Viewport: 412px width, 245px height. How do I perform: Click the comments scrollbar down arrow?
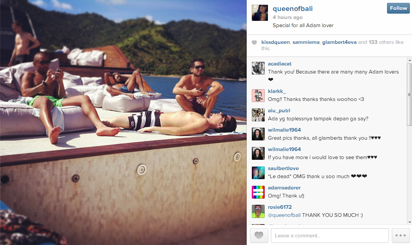tap(409, 222)
